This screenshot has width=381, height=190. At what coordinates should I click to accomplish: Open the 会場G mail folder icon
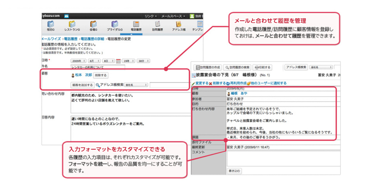tap(93, 24)
